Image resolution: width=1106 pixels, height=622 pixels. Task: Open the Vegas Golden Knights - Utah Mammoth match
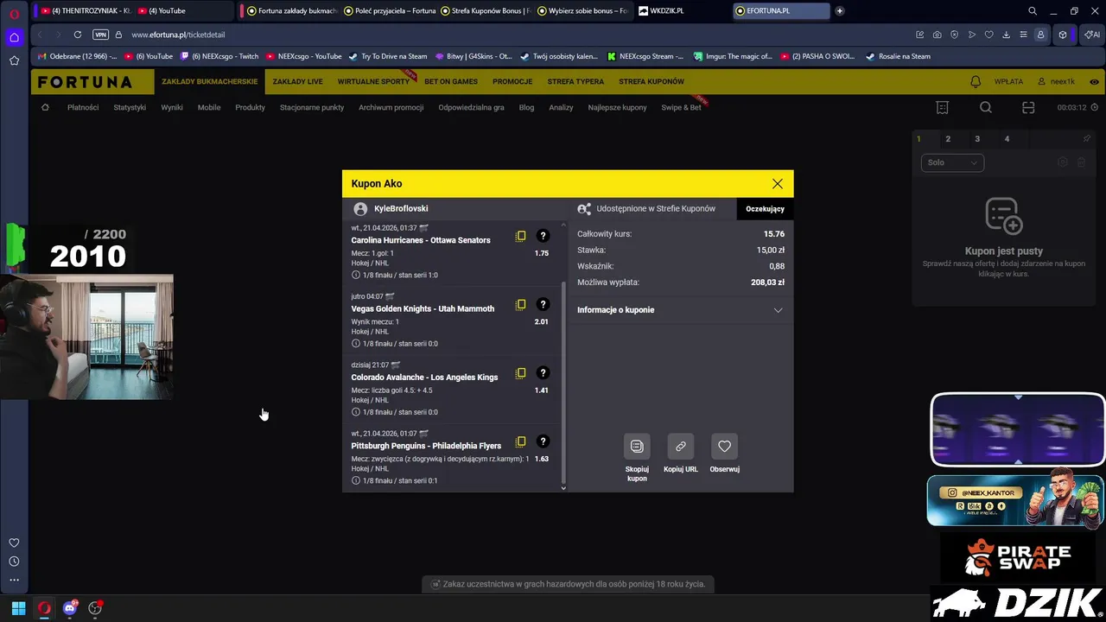point(423,308)
